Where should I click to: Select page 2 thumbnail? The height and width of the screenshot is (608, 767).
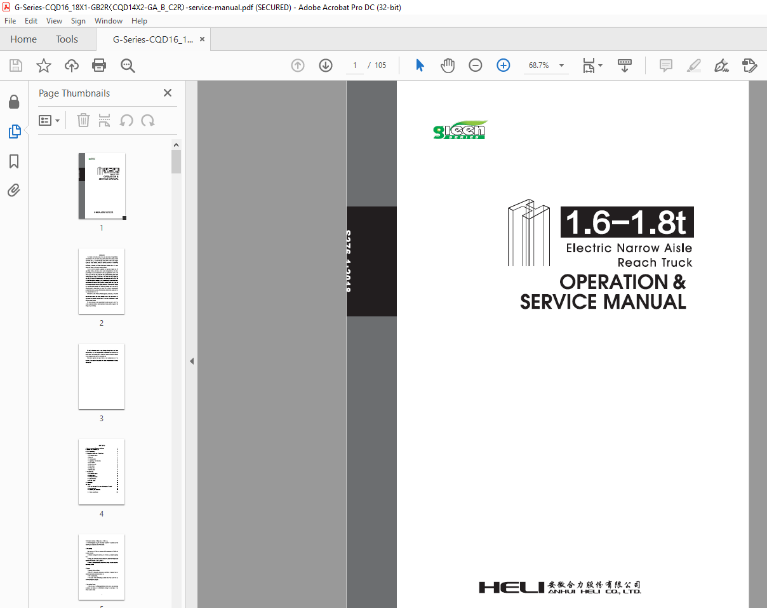(x=102, y=281)
